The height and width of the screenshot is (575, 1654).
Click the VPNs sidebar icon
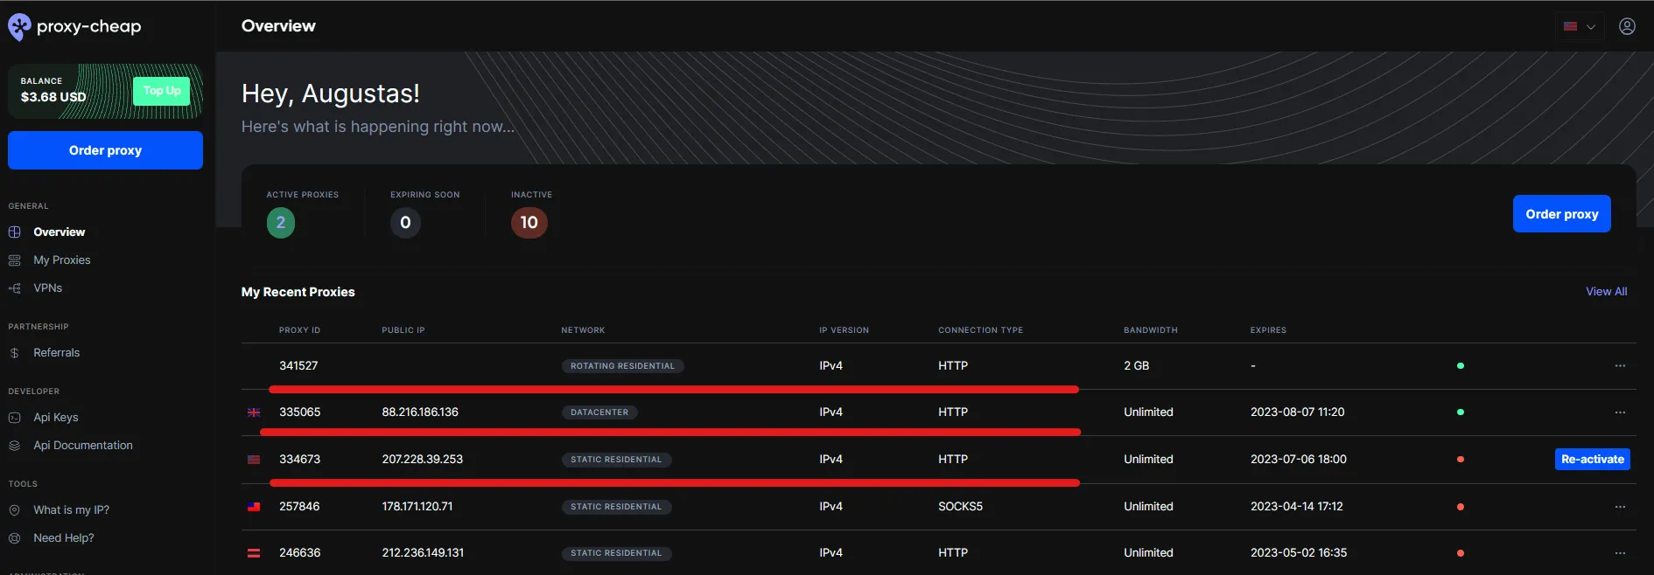click(x=15, y=288)
